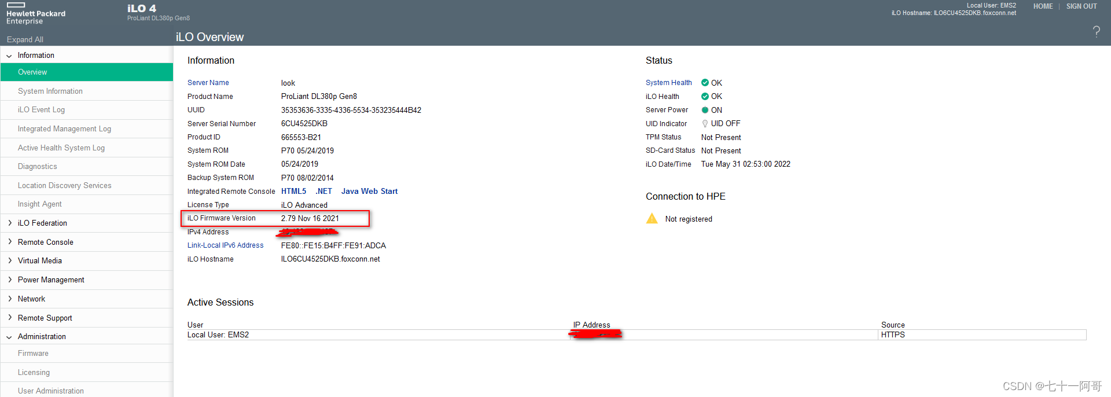Toggle the UID indicator bulb icon
The width and height of the screenshot is (1111, 397).
pyautogui.click(x=705, y=124)
